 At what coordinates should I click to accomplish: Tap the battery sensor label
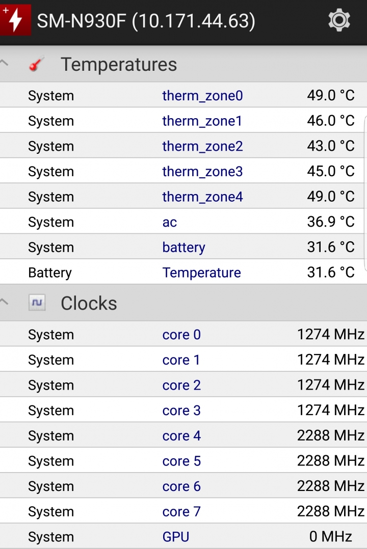pyautogui.click(x=183, y=248)
